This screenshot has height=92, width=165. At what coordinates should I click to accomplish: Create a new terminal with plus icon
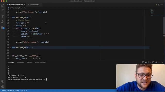coord(148,62)
